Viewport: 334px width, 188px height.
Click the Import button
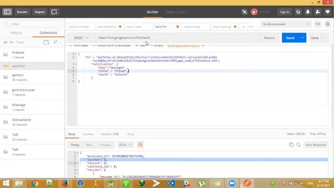click(40, 12)
